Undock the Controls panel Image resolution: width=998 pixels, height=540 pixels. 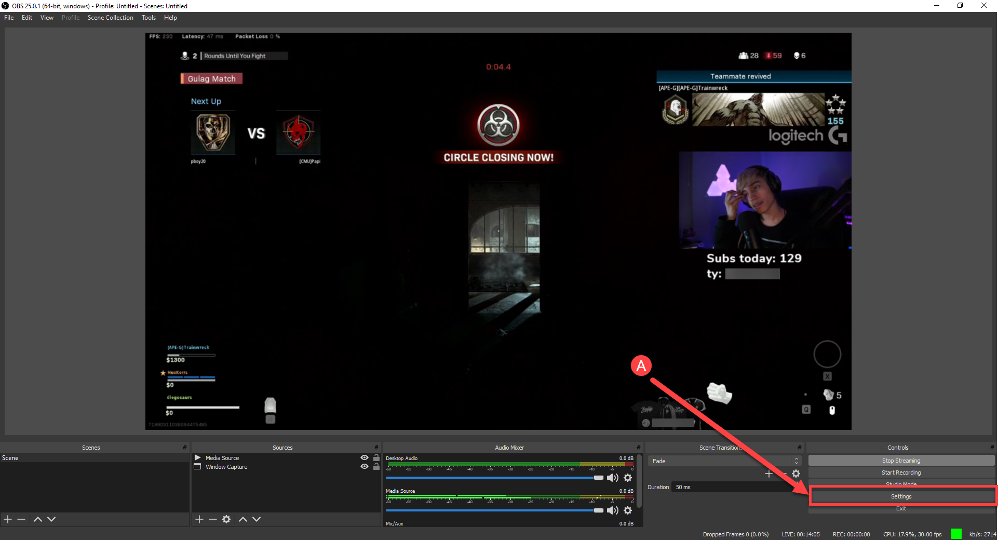[992, 448]
